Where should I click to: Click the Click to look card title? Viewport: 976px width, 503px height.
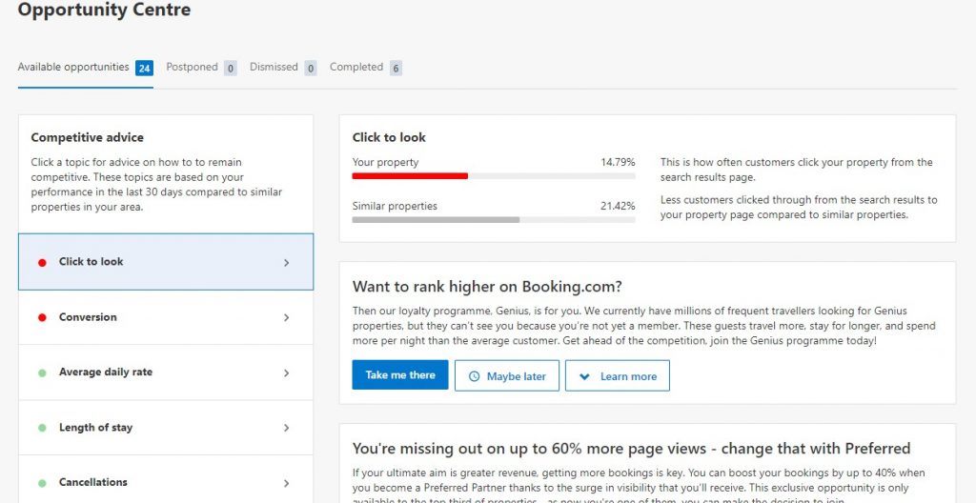pyautogui.click(x=389, y=137)
